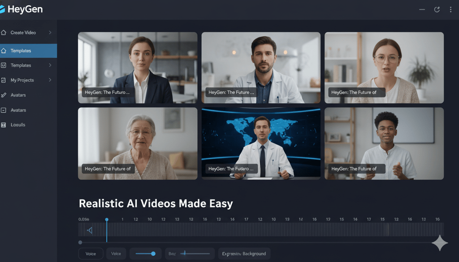Image resolution: width=459 pixels, height=262 pixels.
Task: Click the 0.0se time label on the ruler
Action: point(84,219)
